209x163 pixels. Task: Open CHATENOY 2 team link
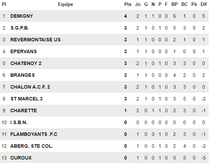(x=26, y=63)
